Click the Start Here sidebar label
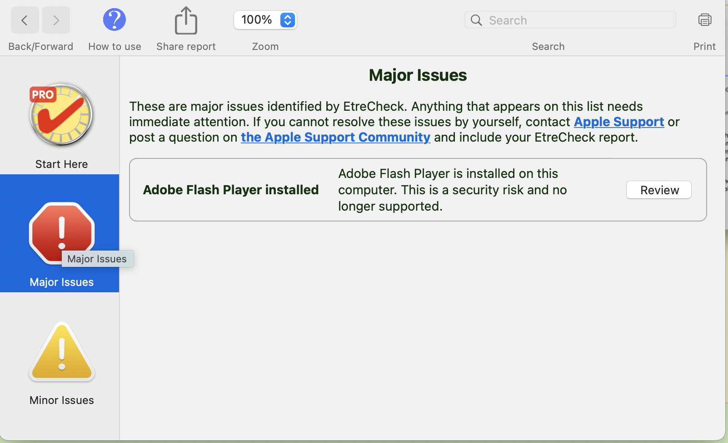The height and width of the screenshot is (443, 728). click(x=62, y=164)
